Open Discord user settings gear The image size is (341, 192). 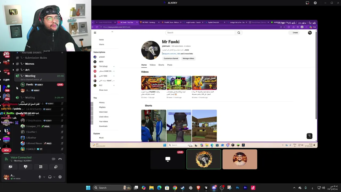pos(60,177)
